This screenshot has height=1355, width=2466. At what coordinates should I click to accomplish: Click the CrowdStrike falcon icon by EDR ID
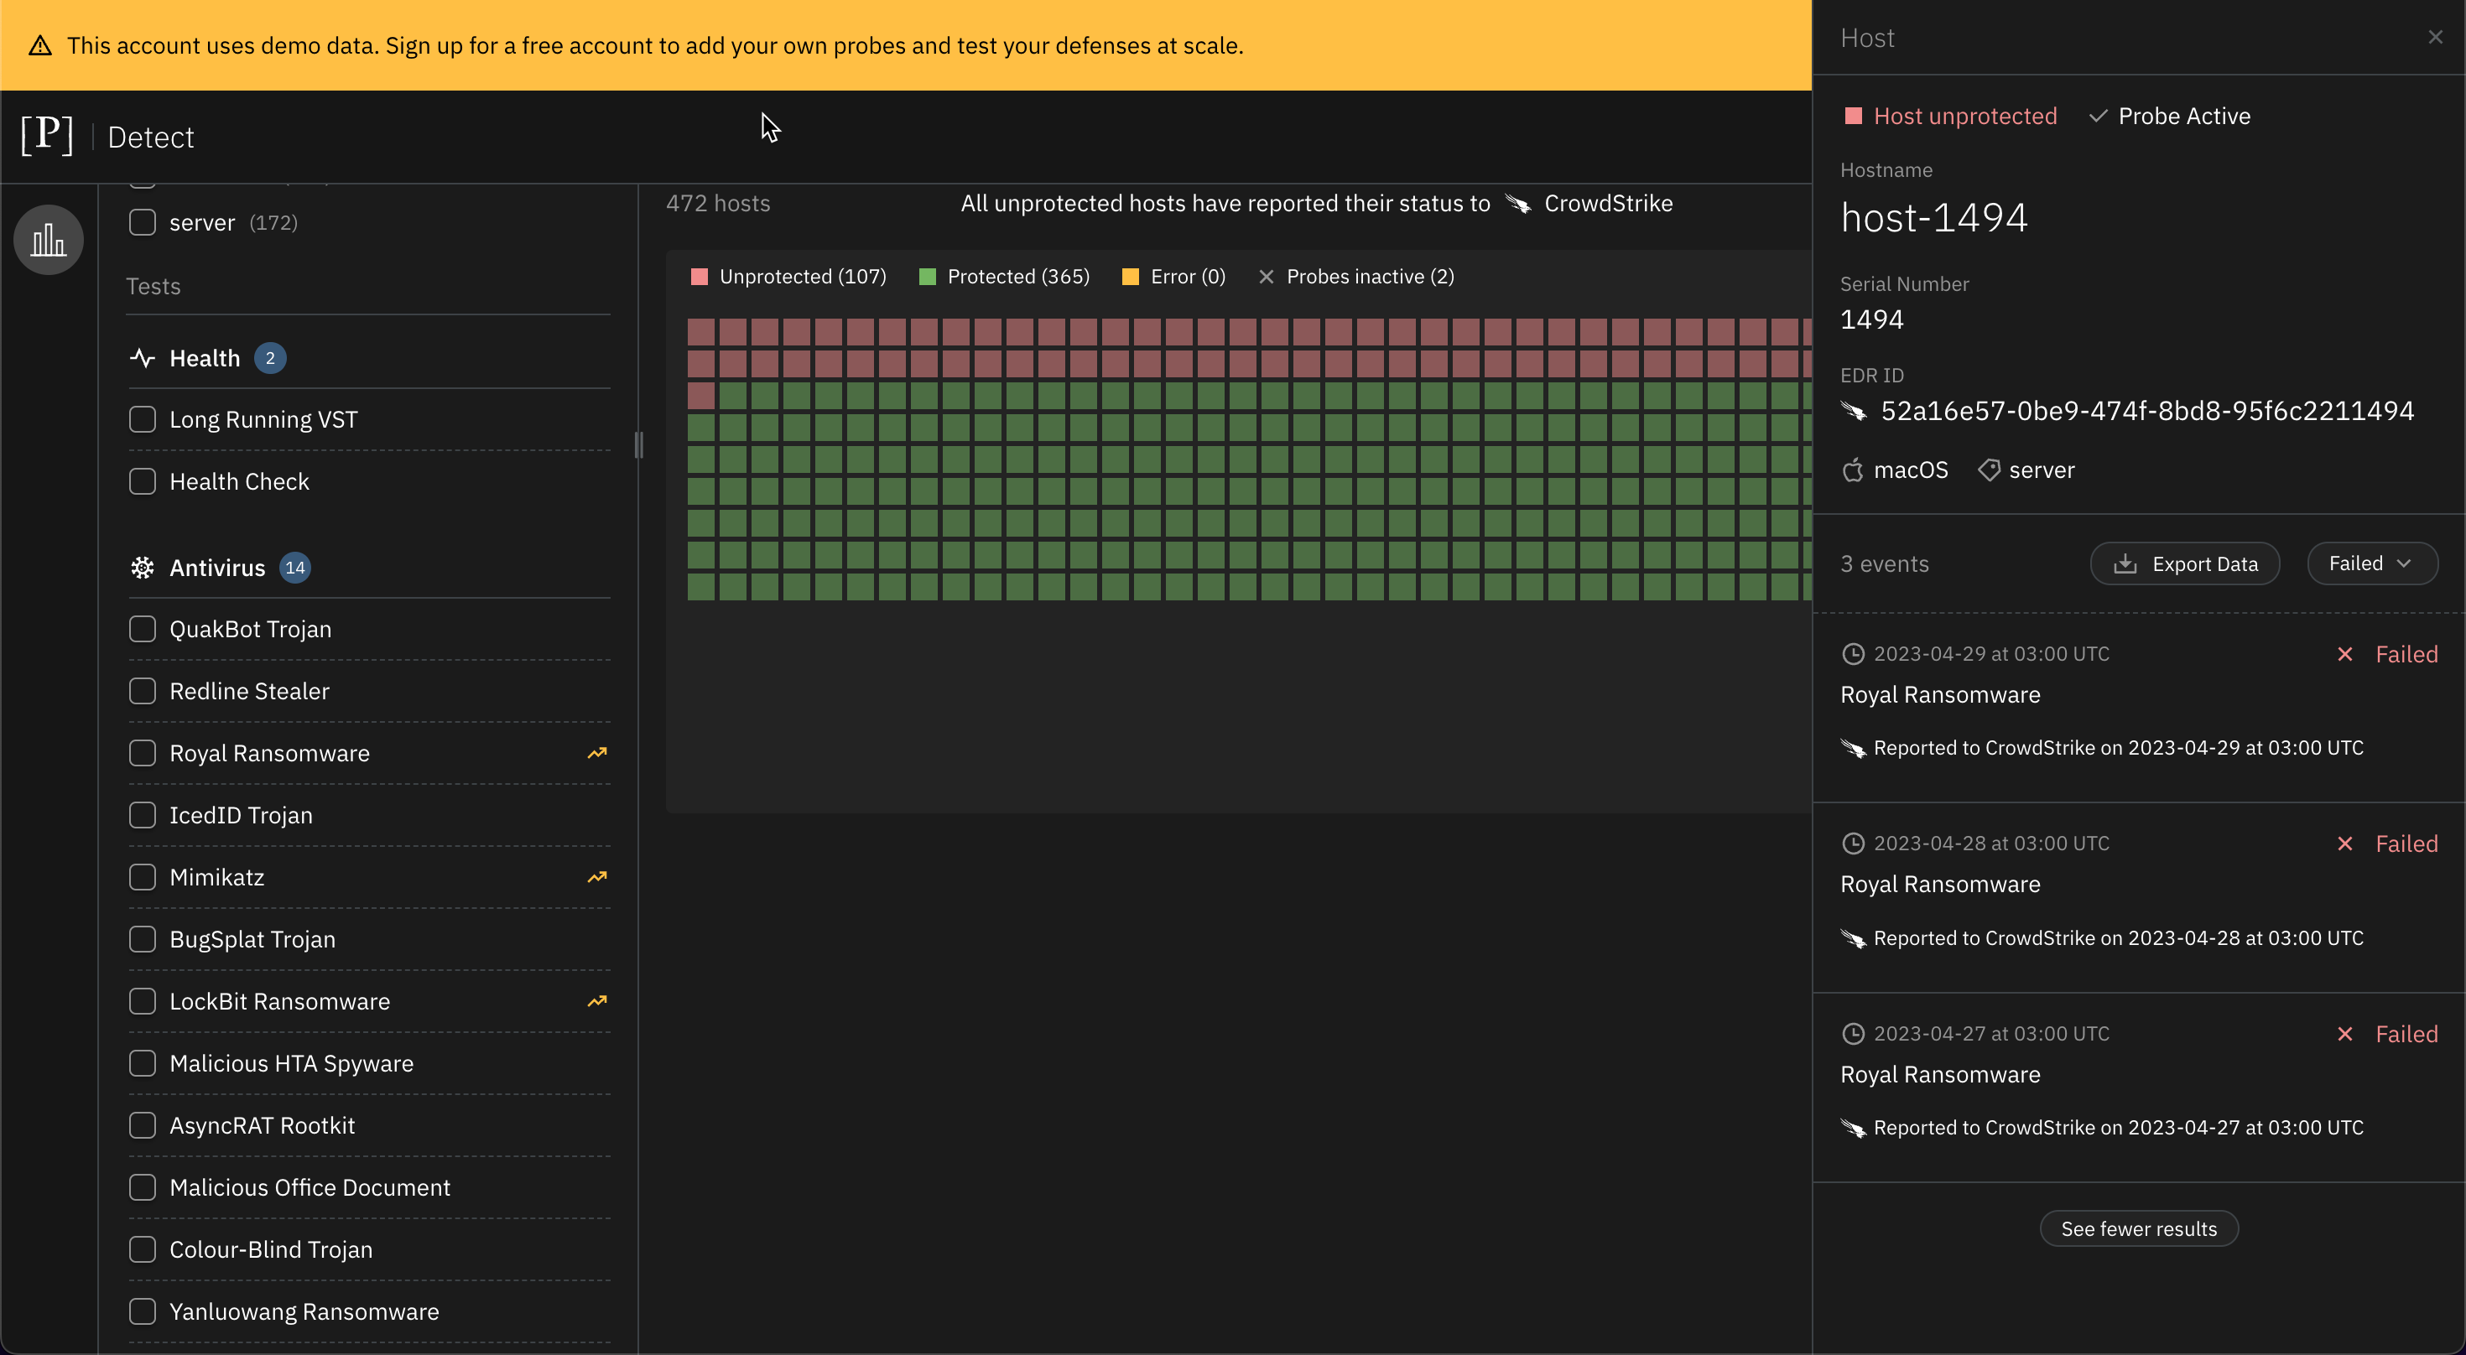point(1854,412)
